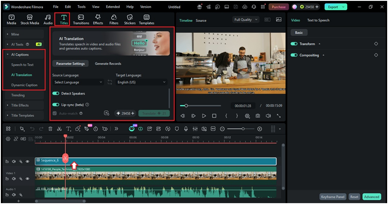Open the Templates panel
Image resolution: width=388 pixels, height=204 pixels.
(147, 19)
